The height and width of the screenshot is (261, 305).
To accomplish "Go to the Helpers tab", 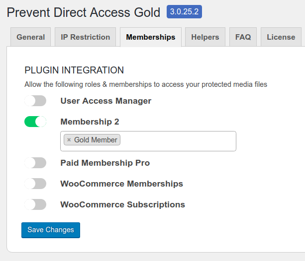I will coord(205,37).
